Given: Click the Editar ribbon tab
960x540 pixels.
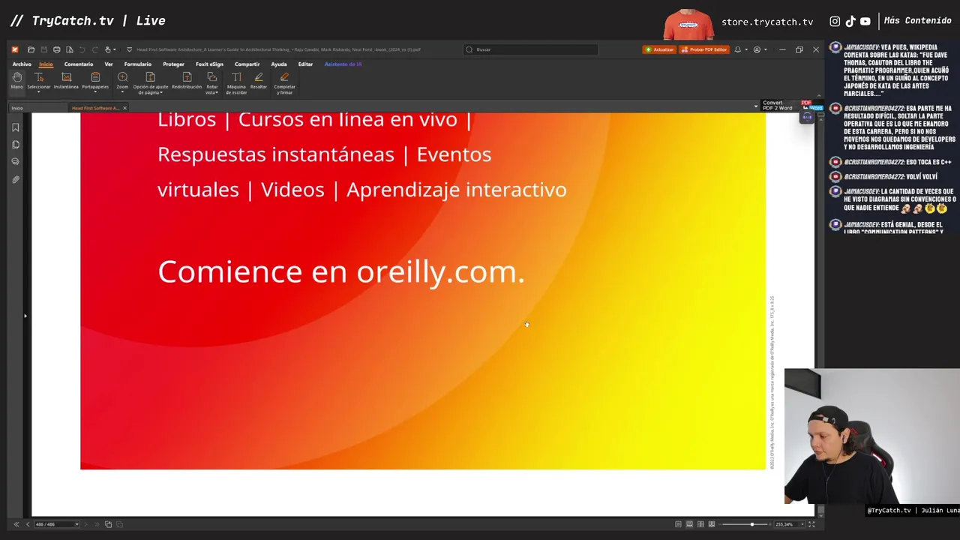Looking at the screenshot, I should [305, 64].
